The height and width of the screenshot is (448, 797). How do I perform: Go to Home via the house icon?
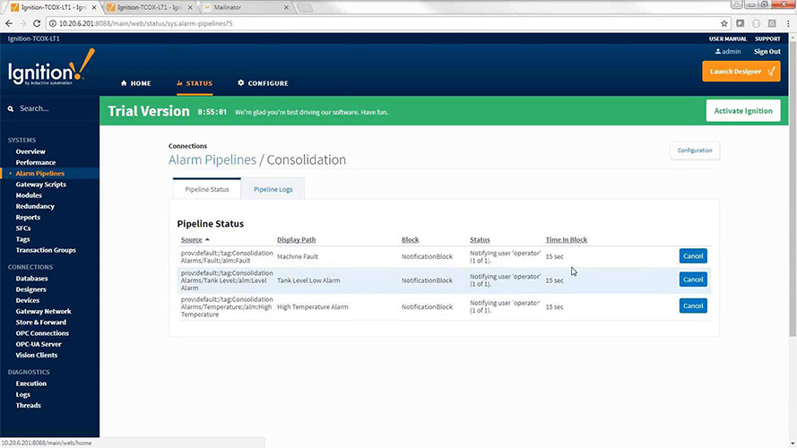coord(124,83)
